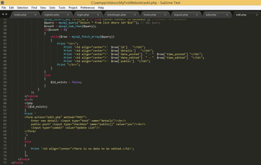Click line number 63 in the gutter
Screen dimensions: 261x165
tap(5, 114)
